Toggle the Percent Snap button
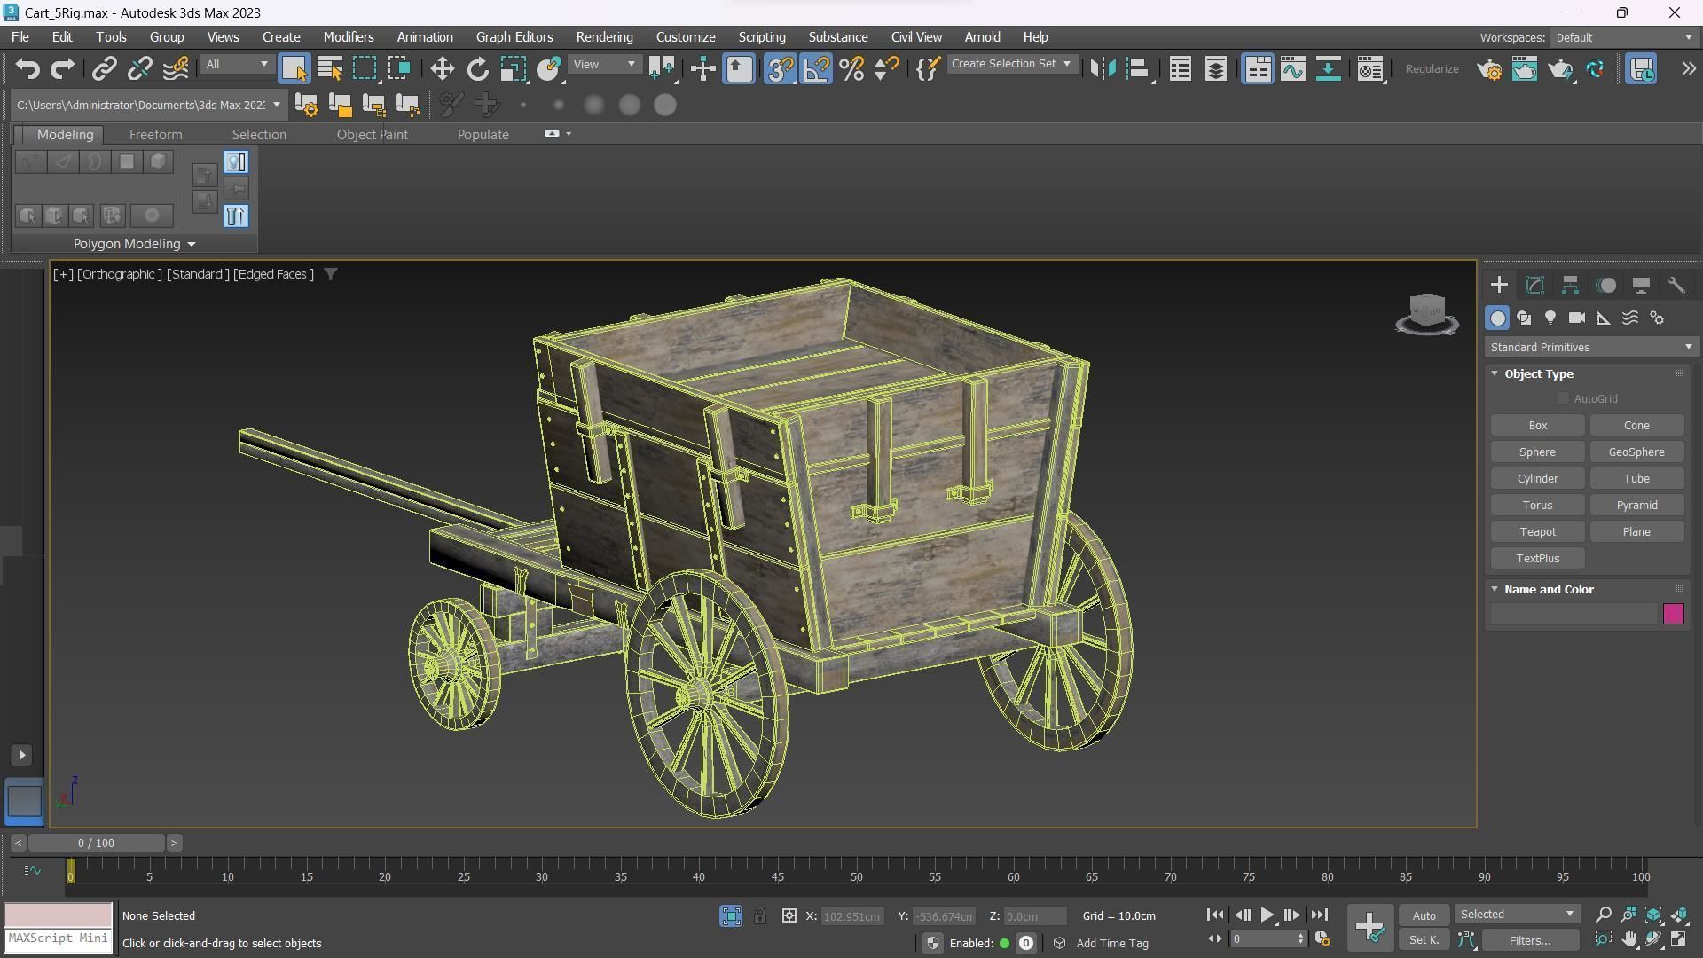 [x=851, y=69]
